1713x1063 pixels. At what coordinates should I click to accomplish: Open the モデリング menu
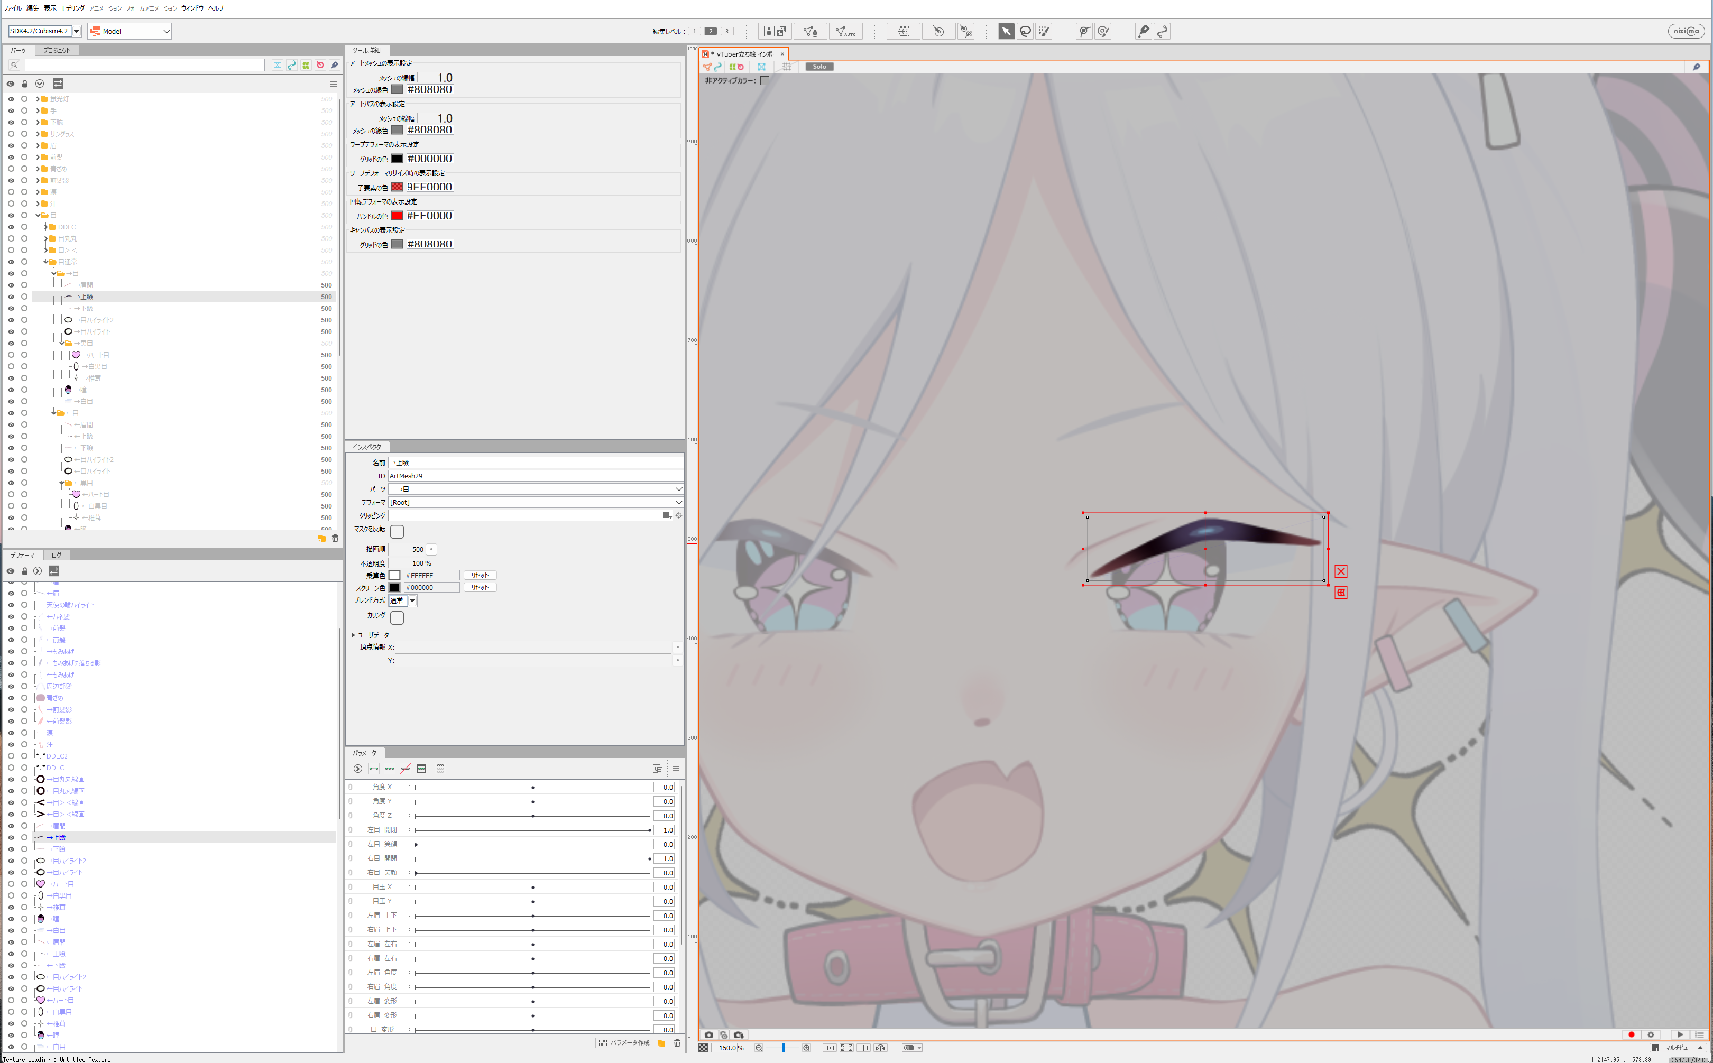[72, 8]
